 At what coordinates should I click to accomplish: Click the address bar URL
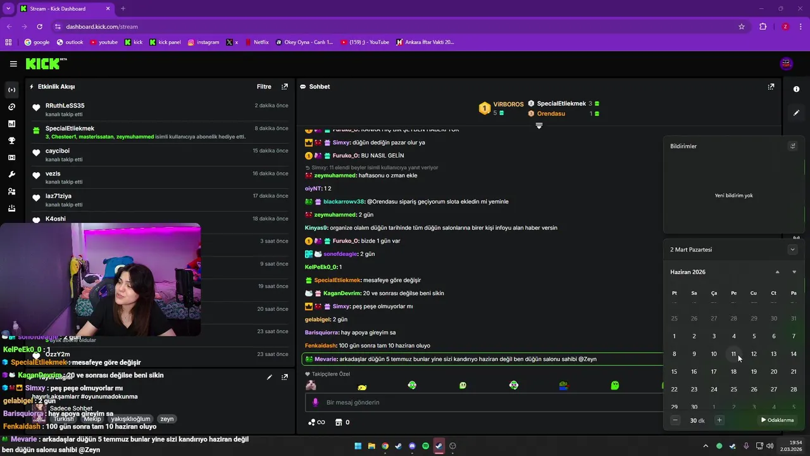(x=102, y=27)
